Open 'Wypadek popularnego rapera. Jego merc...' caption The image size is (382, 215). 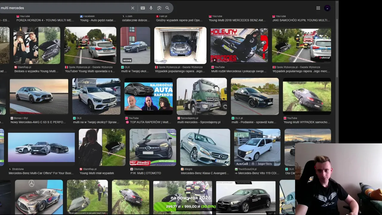pos(301,71)
